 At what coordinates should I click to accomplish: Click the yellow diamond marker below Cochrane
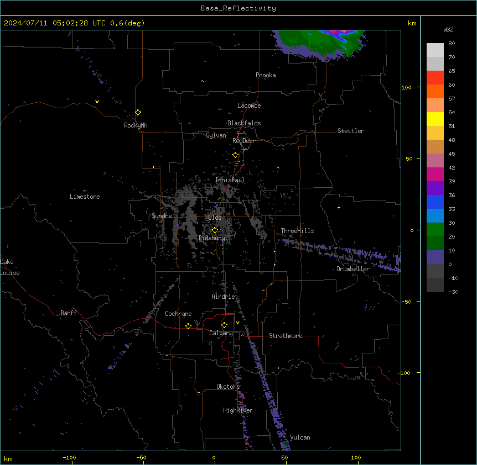click(188, 326)
